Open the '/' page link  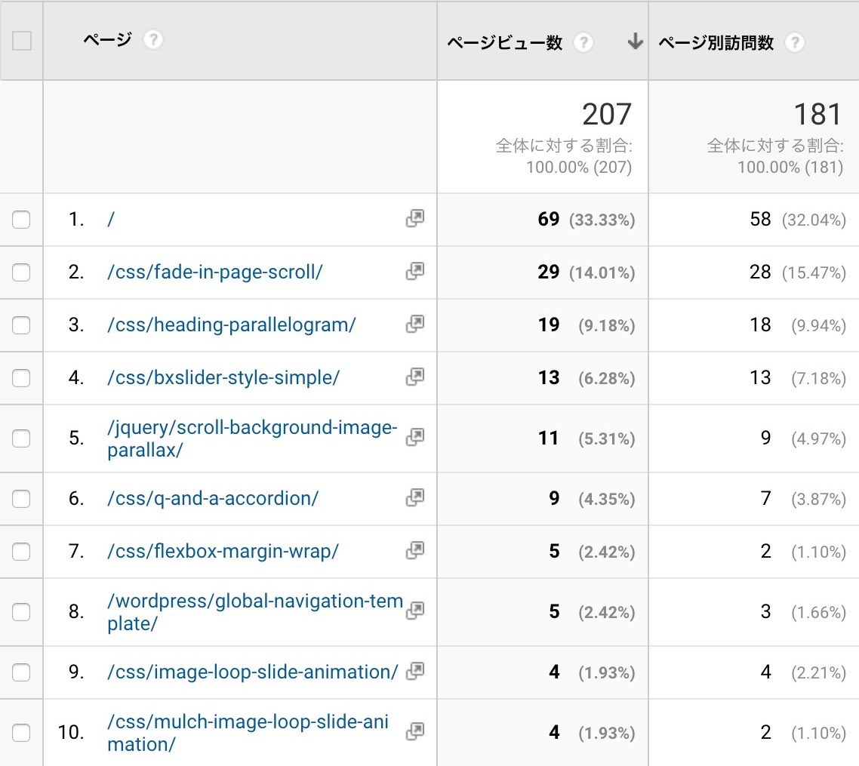[x=111, y=219]
